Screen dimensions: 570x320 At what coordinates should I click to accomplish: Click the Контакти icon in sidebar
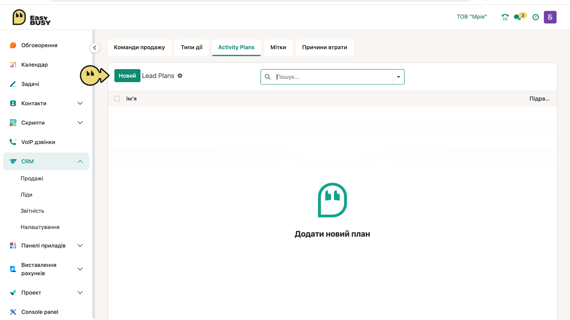(13, 103)
